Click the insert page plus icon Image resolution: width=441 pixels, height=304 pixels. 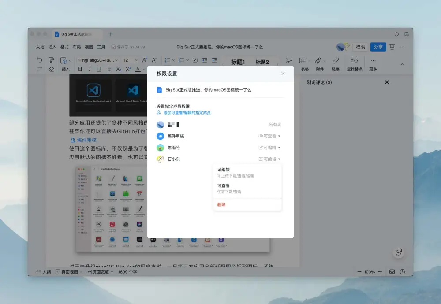64,60
